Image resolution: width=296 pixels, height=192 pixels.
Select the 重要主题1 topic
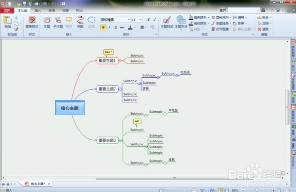pos(107,61)
